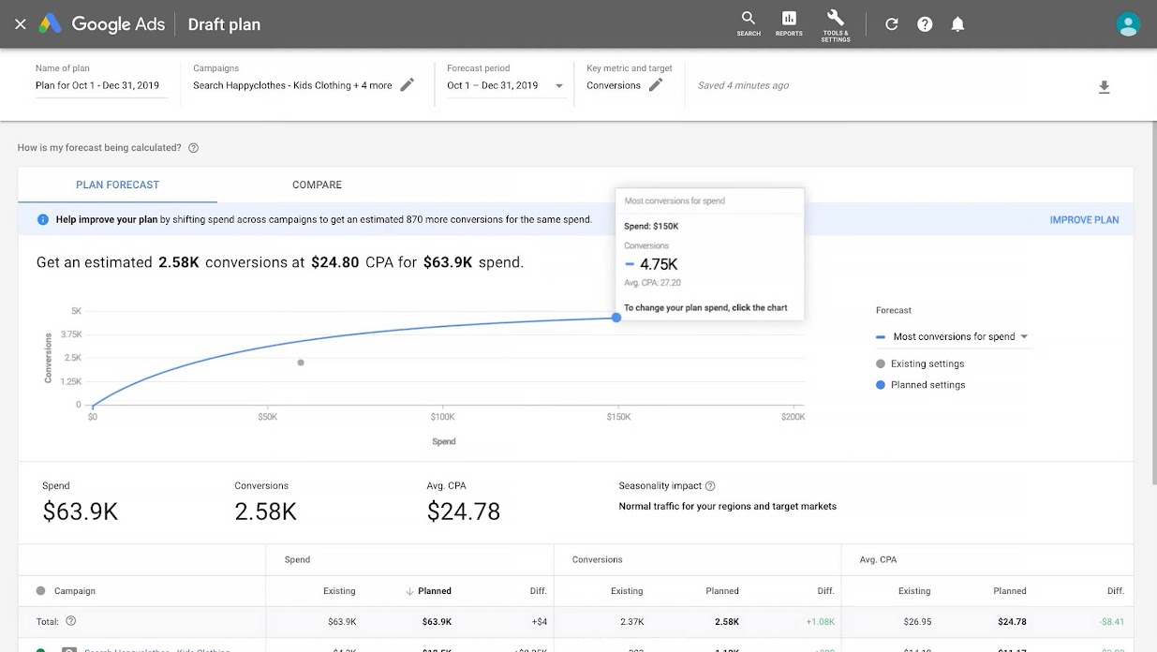
Task: Select the Plan Forecast tab
Action: pyautogui.click(x=117, y=185)
